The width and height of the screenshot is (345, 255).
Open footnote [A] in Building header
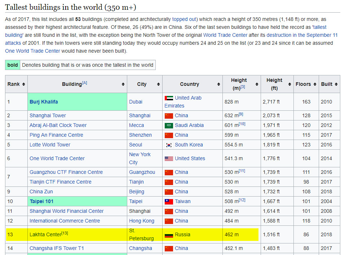[x=85, y=83]
